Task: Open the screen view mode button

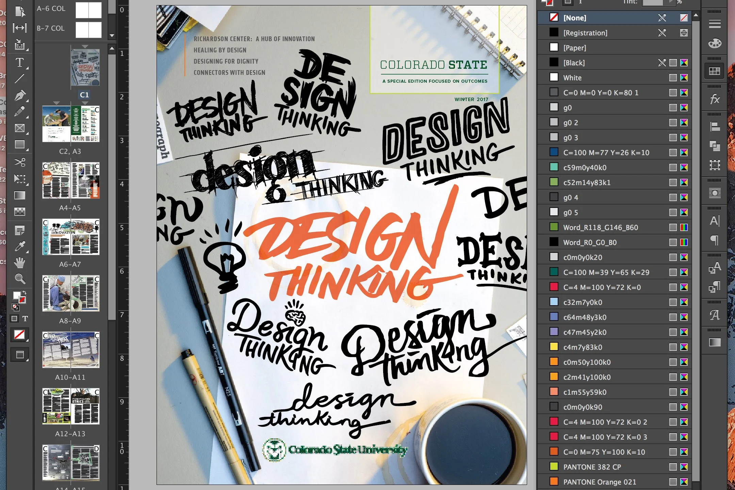Action: [x=20, y=355]
